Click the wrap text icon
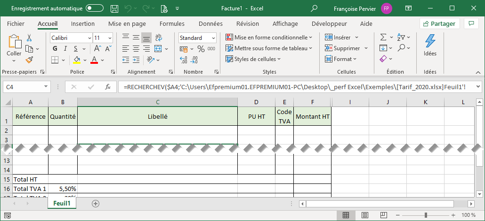 (159, 38)
